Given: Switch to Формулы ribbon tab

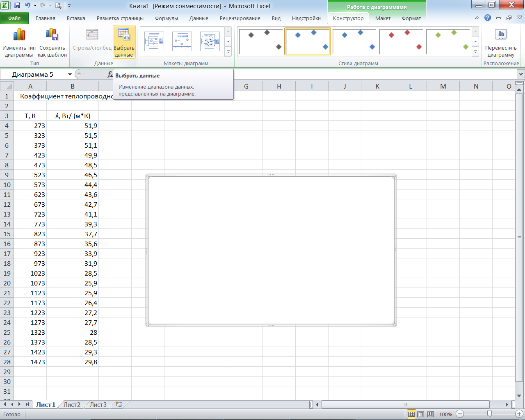Looking at the screenshot, I should click(166, 18).
